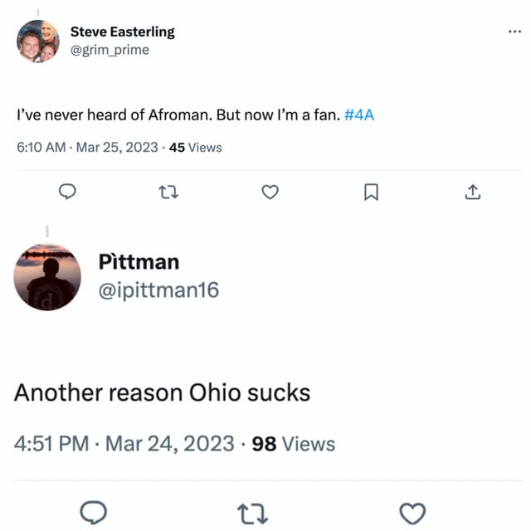This screenshot has width=531, height=531.
Task: Reply to Steve Easterling's tweet
Action: (x=69, y=192)
